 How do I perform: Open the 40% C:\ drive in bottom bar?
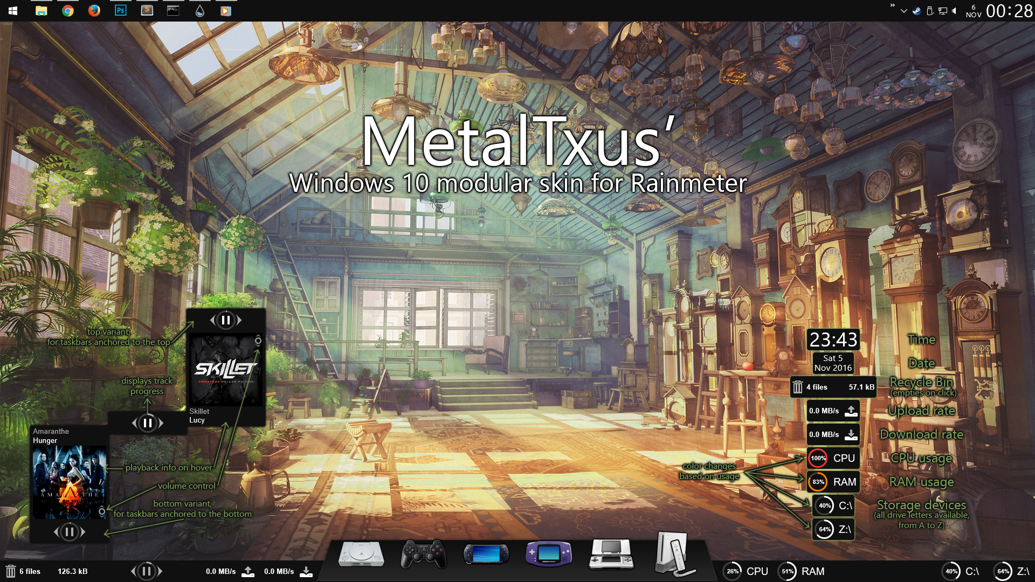click(961, 571)
